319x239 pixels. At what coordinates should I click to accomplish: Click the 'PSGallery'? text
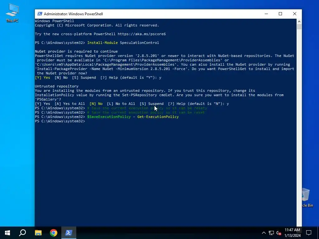pos(48,99)
